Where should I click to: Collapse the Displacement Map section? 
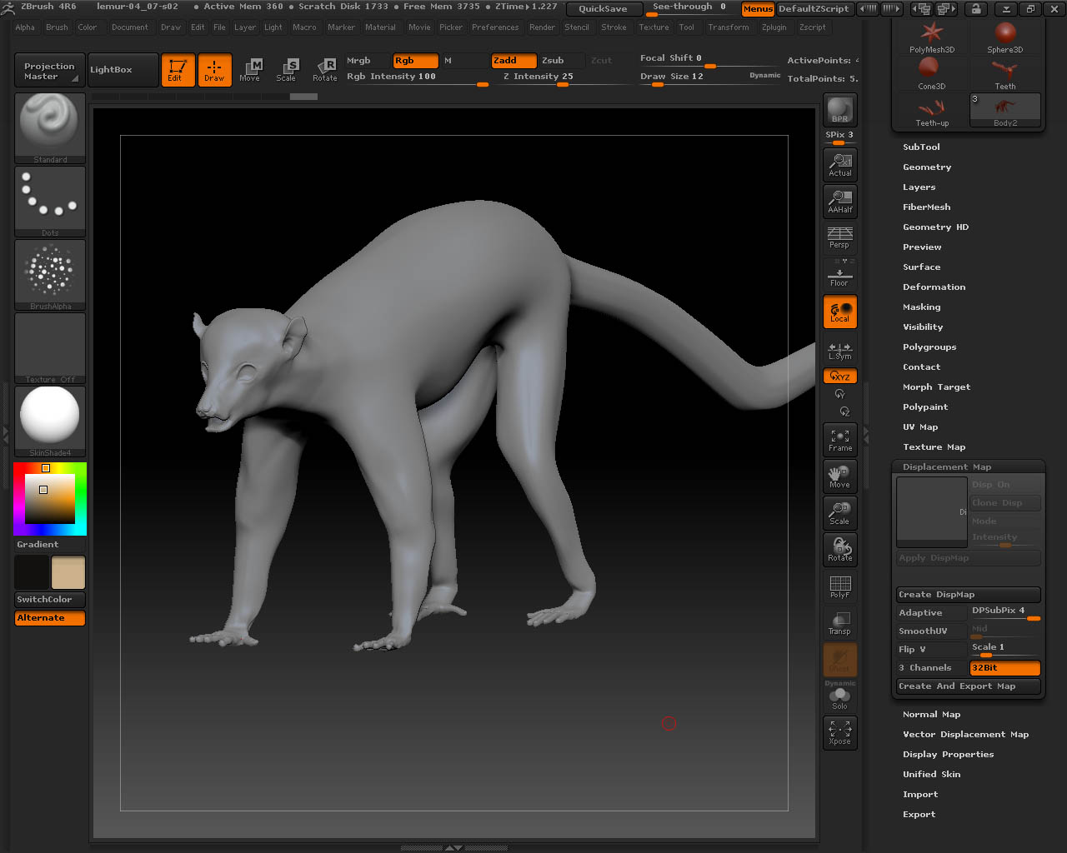(x=947, y=467)
